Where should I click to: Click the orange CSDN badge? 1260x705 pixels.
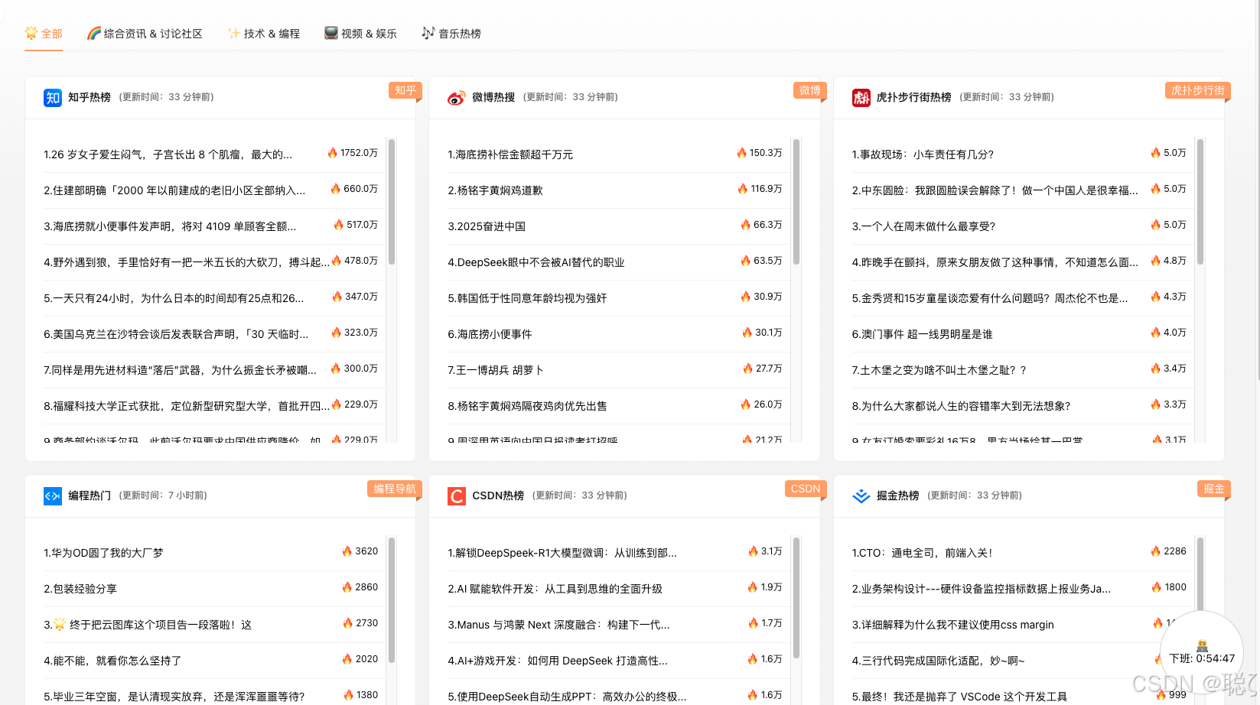806,489
